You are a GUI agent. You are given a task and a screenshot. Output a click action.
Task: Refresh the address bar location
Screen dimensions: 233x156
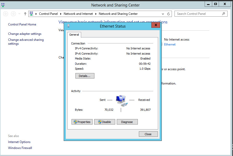coord(169,14)
